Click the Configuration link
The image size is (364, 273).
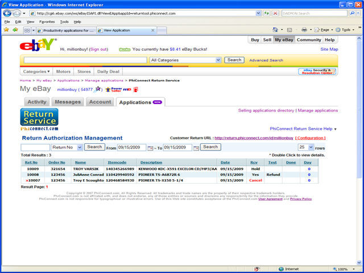pos(310,138)
